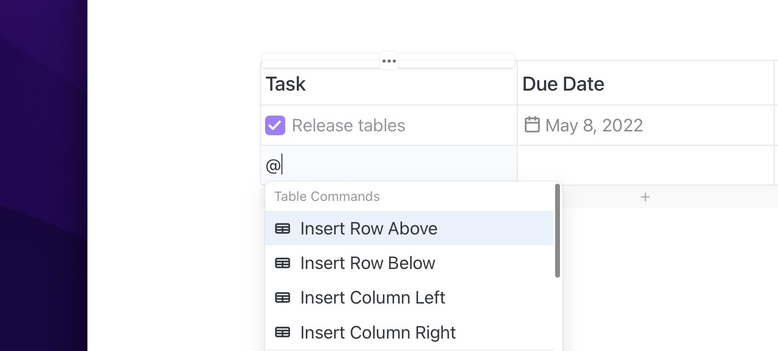This screenshot has width=778, height=351.
Task: Pick the Insert Column Left command text
Action: [372, 298]
